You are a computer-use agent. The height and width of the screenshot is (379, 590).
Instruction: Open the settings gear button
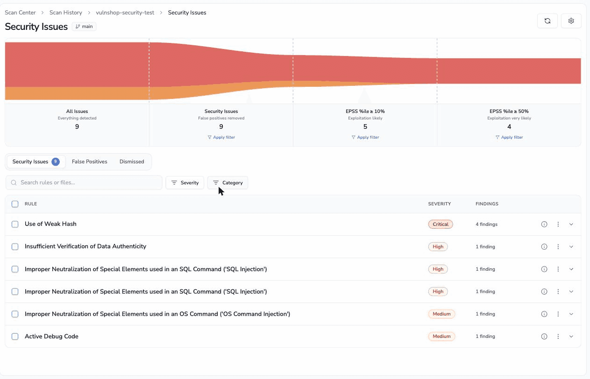[571, 21]
